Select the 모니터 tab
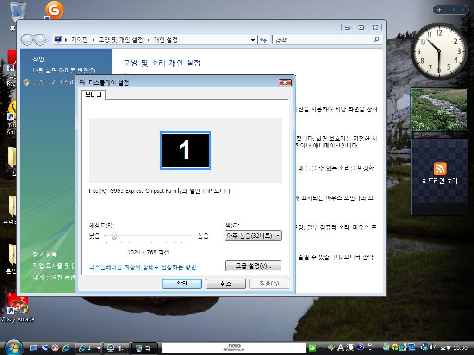 point(94,95)
